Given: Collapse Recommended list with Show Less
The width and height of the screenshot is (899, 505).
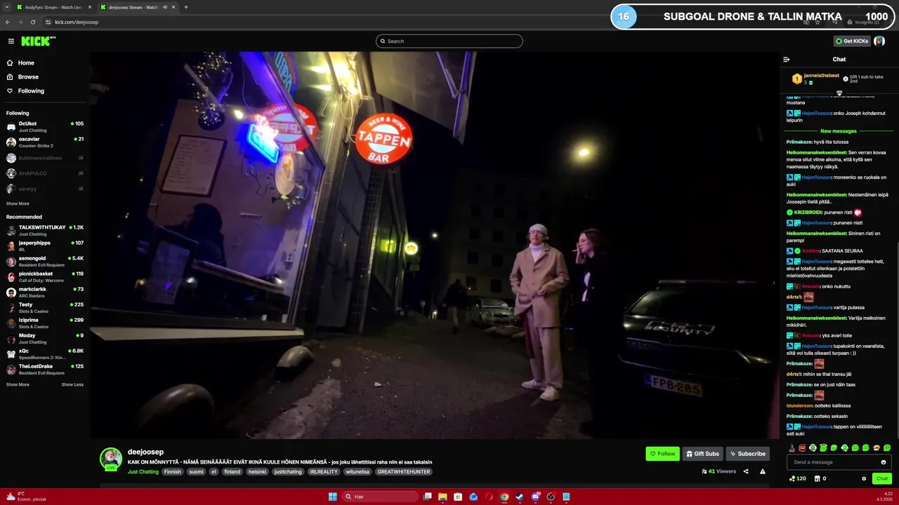Looking at the screenshot, I should click(x=72, y=384).
